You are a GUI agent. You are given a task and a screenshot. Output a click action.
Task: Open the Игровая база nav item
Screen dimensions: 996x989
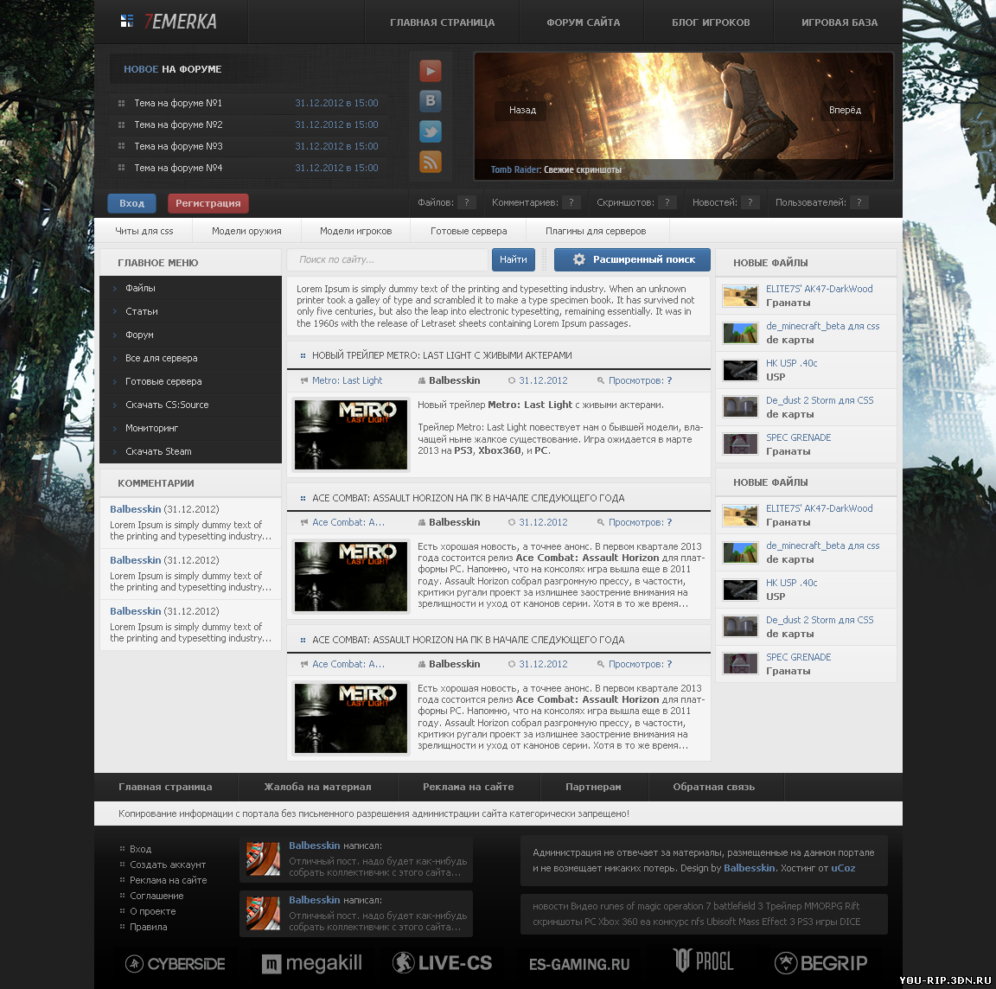click(840, 22)
